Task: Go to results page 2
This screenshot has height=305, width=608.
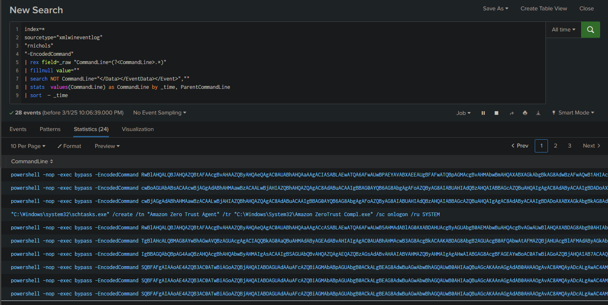Action: click(x=555, y=146)
